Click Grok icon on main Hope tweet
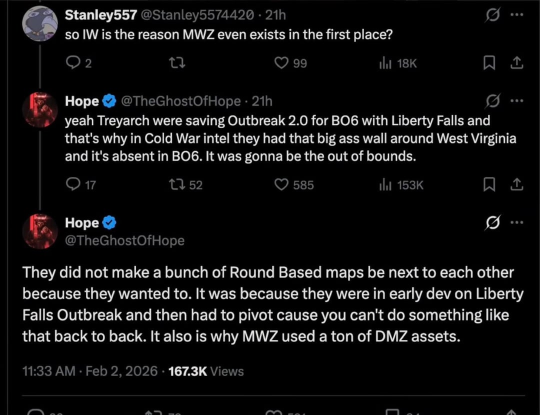The height and width of the screenshot is (415, 540). click(x=492, y=223)
